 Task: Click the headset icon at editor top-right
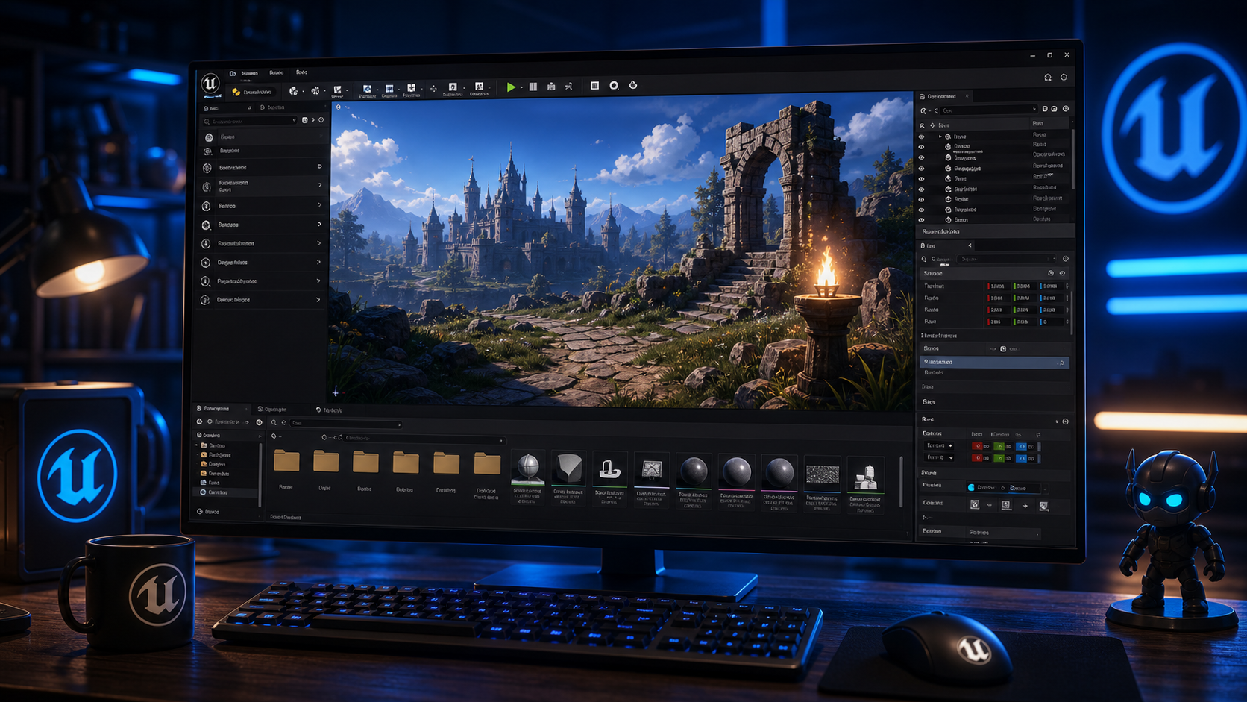[x=1048, y=77]
